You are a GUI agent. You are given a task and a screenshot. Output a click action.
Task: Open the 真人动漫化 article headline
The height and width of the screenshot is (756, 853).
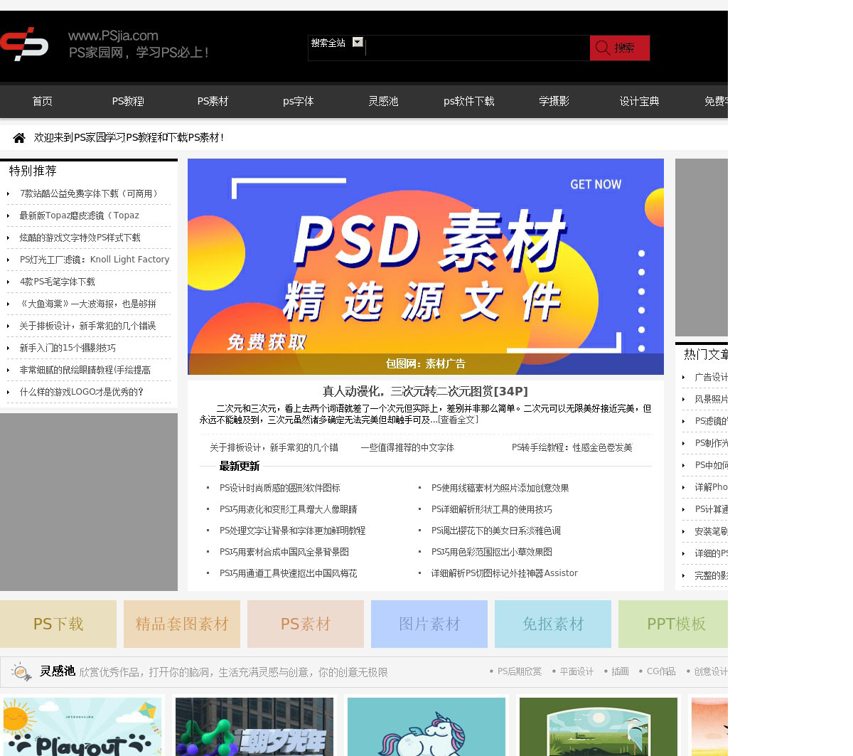(425, 391)
